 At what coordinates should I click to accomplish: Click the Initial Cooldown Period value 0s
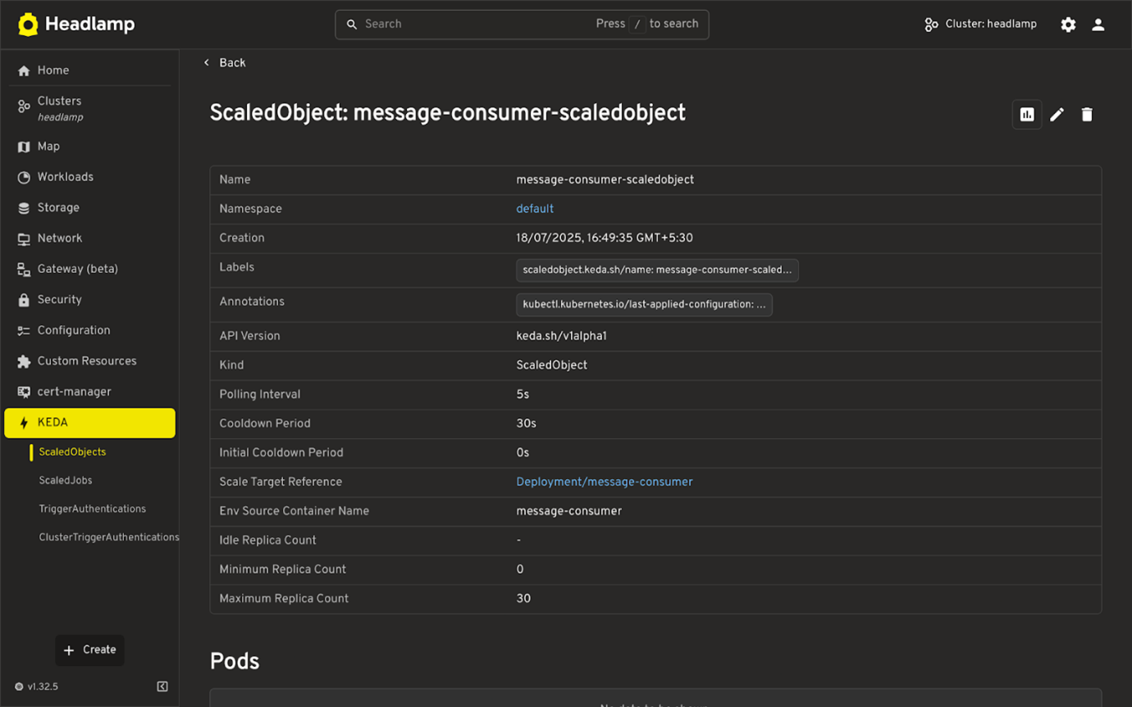click(x=523, y=453)
